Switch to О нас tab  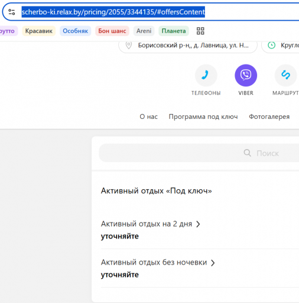tap(148, 117)
